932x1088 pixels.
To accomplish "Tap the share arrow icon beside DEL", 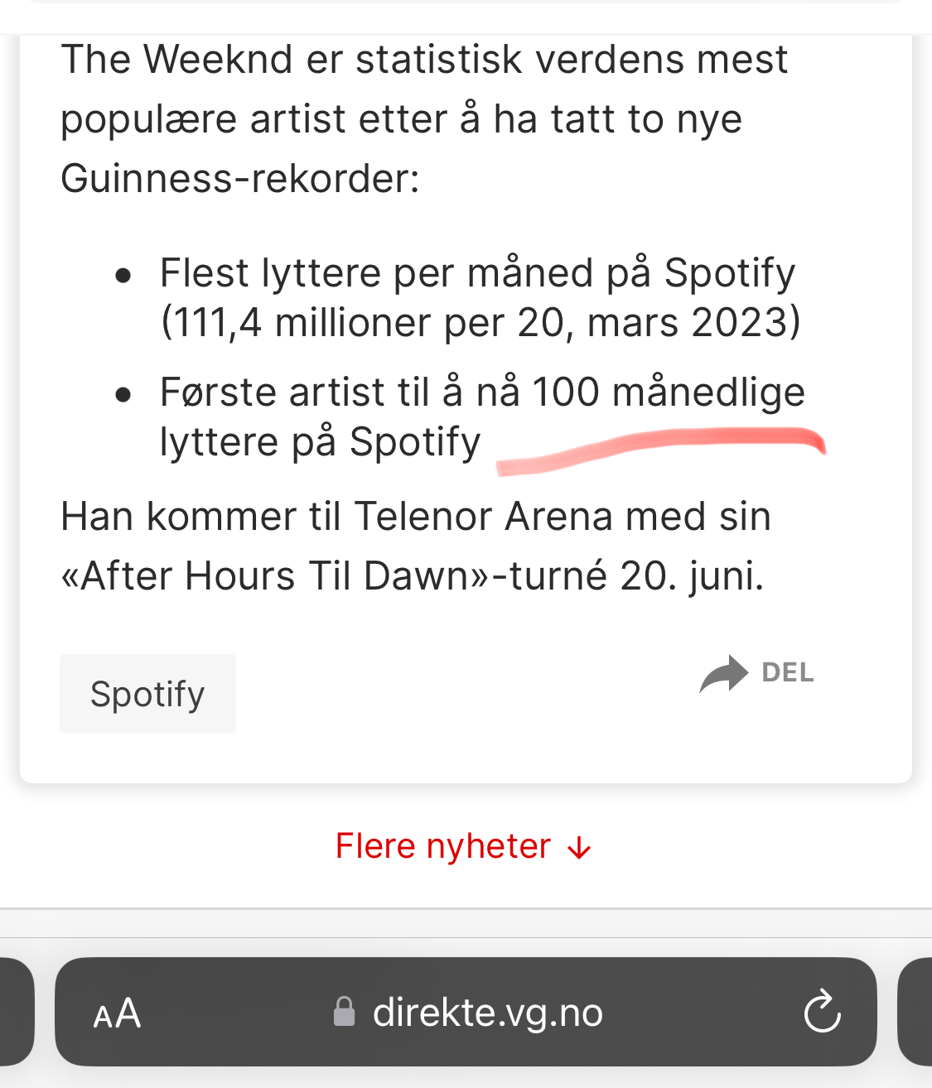I will (723, 673).
